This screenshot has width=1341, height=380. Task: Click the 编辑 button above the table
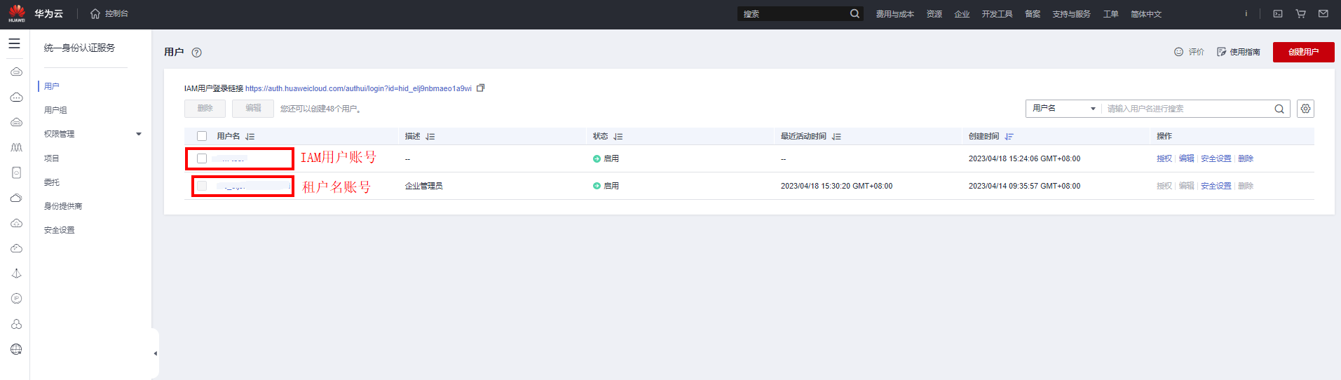click(253, 109)
